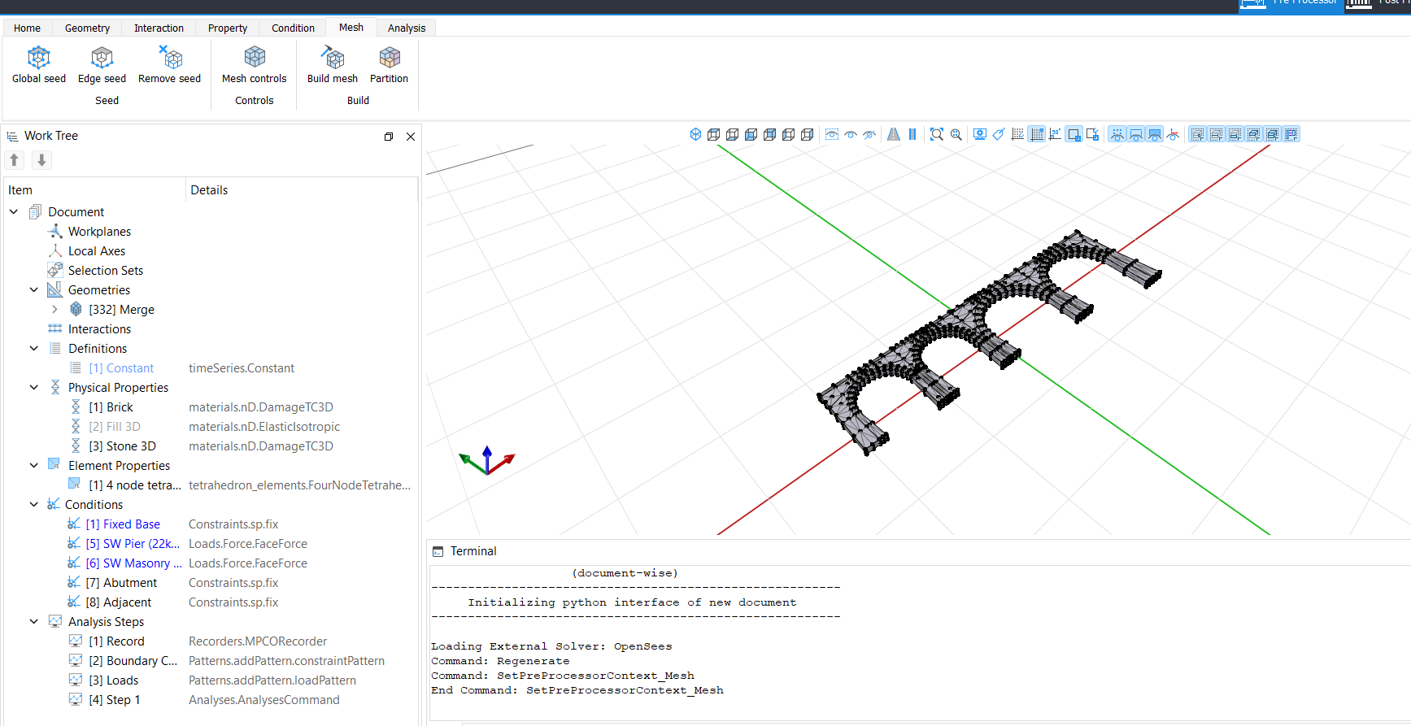Click the Pre Processor mode icon
This screenshot has height=726, width=1411.
1253,4
